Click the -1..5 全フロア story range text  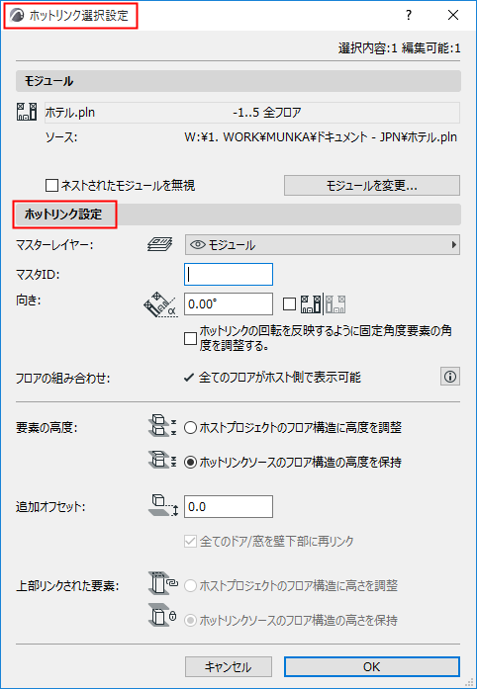click(x=266, y=113)
